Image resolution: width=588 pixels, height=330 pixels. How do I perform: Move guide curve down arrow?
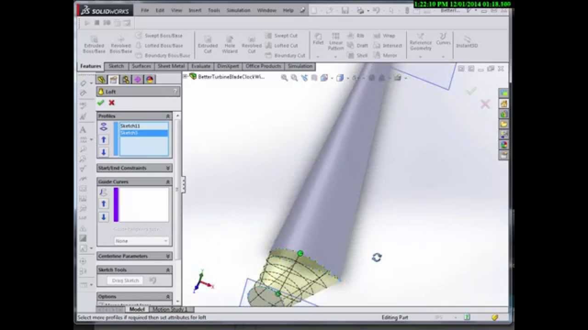coord(103,217)
